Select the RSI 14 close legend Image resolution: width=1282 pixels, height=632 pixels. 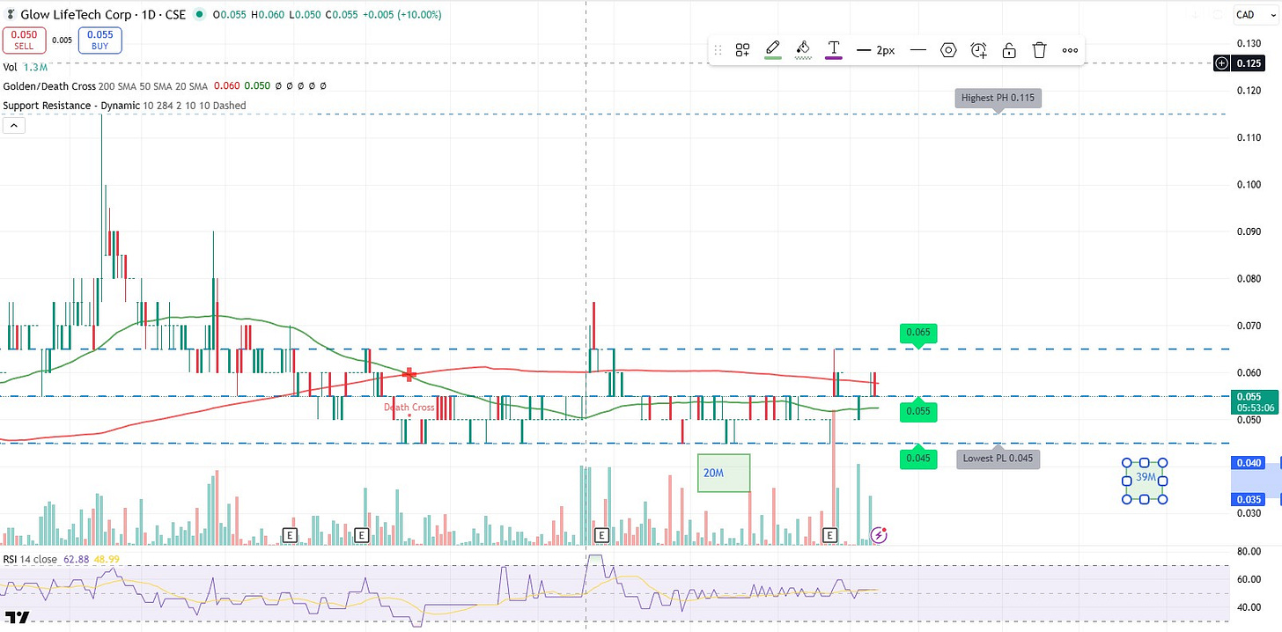click(x=30, y=559)
